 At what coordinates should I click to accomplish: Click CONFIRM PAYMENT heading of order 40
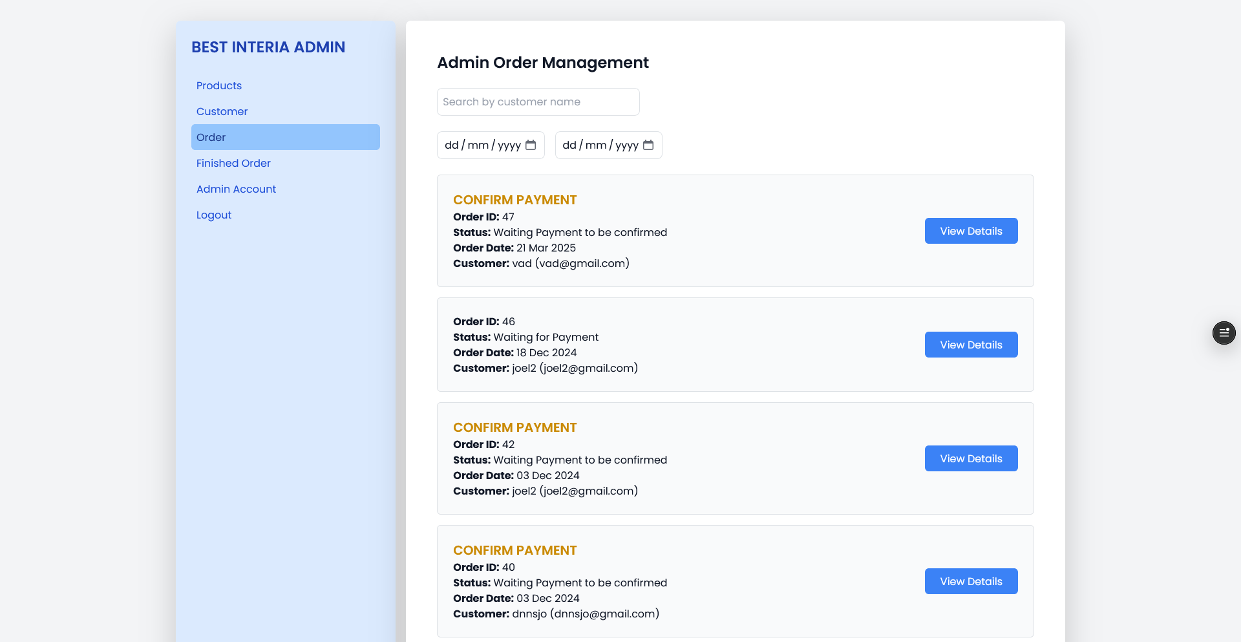(x=514, y=550)
